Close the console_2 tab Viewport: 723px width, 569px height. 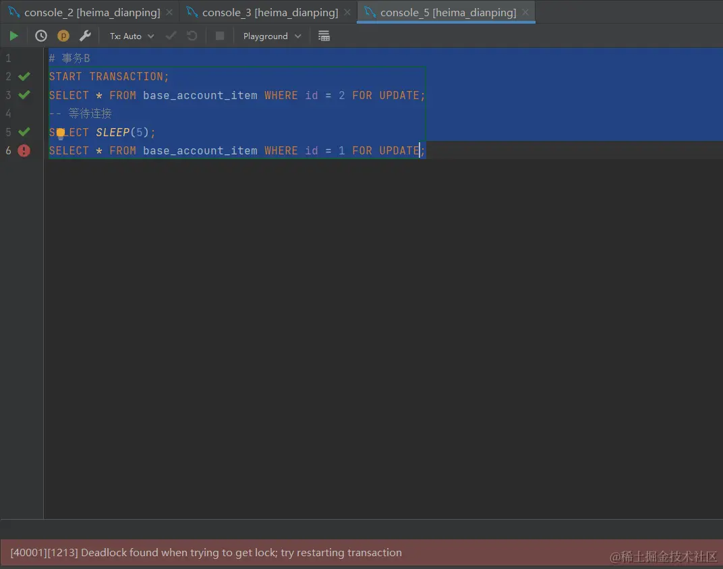(170, 12)
